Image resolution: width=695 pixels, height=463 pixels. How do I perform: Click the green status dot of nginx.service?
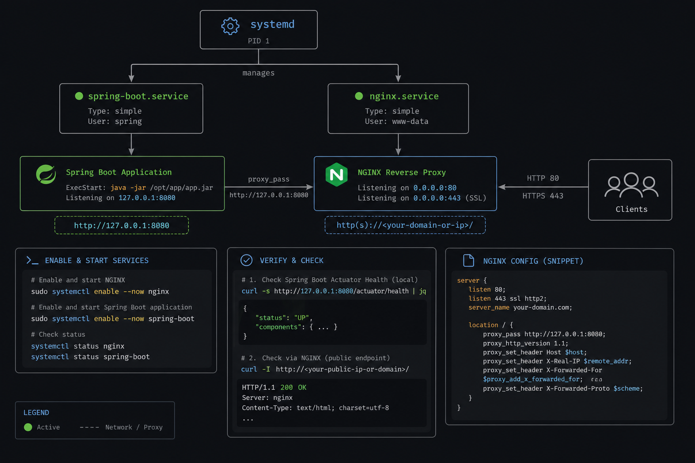(359, 96)
